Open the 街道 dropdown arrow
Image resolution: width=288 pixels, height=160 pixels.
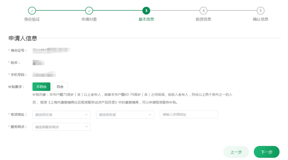click(150, 114)
